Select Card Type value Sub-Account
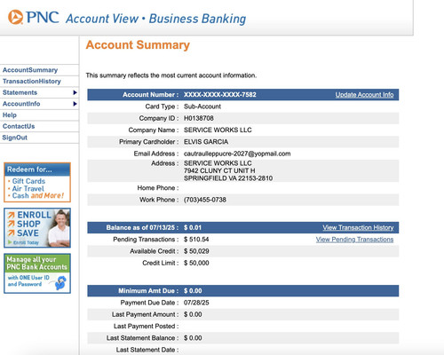444x355 pixels. pyautogui.click(x=202, y=106)
